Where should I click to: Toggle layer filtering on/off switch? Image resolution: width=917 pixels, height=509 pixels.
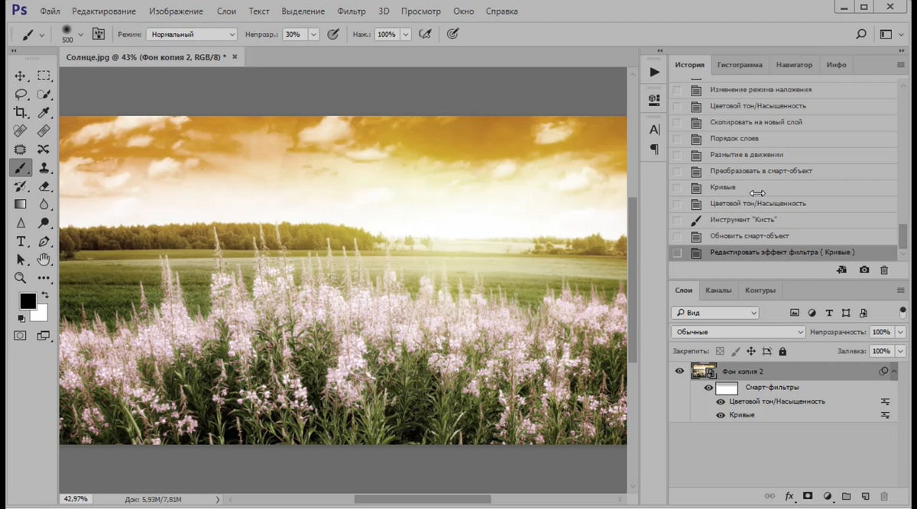(903, 312)
